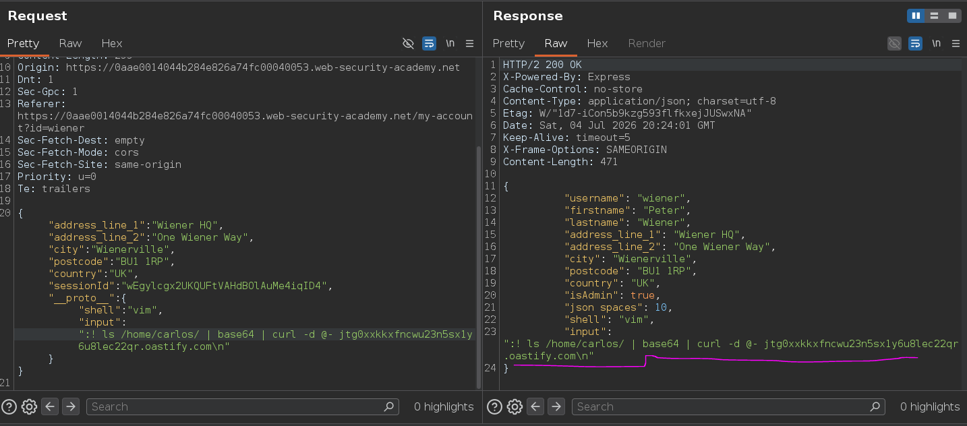Image resolution: width=967 pixels, height=426 pixels.
Task: Click the Response search input field
Action: click(x=728, y=406)
